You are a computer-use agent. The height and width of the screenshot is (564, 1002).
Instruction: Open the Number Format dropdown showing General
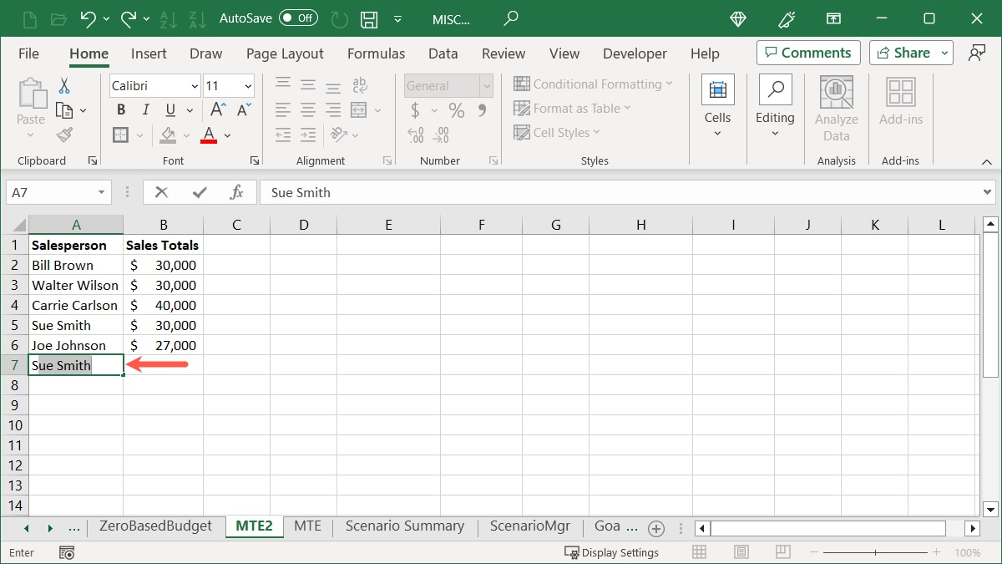click(x=447, y=85)
